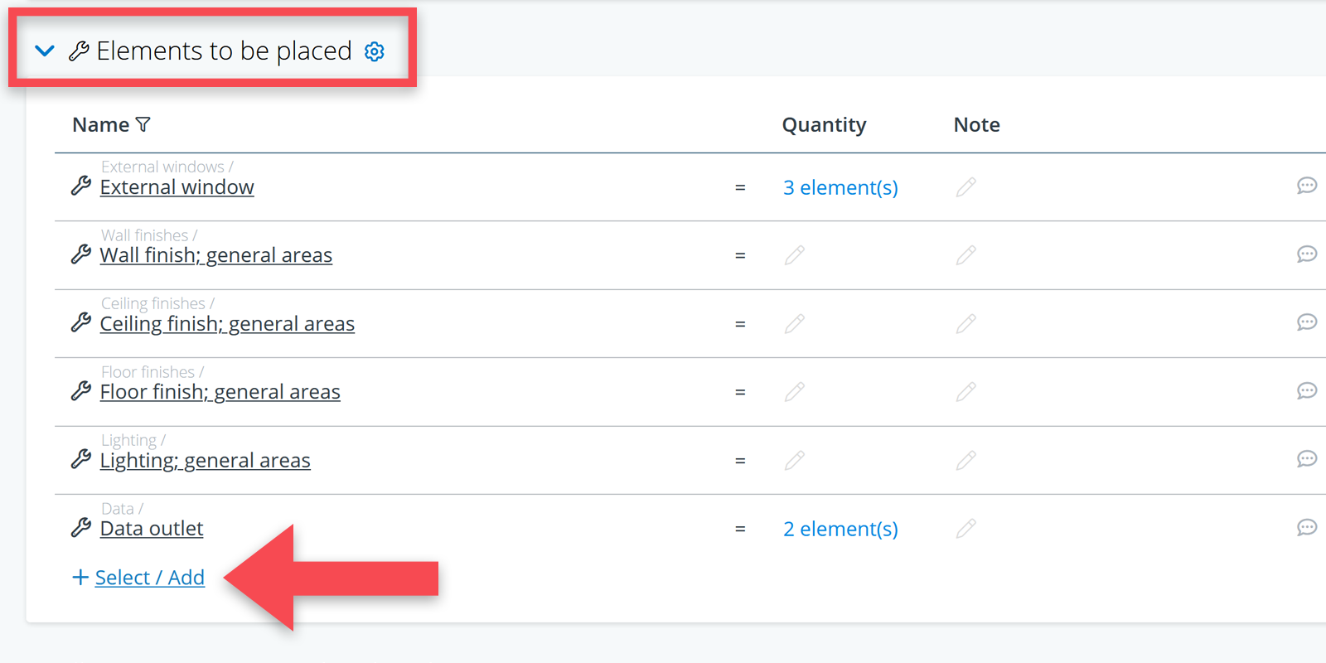This screenshot has height=663, width=1326.
Task: Edit quantity for Wall finish; general areas
Action: pos(795,255)
